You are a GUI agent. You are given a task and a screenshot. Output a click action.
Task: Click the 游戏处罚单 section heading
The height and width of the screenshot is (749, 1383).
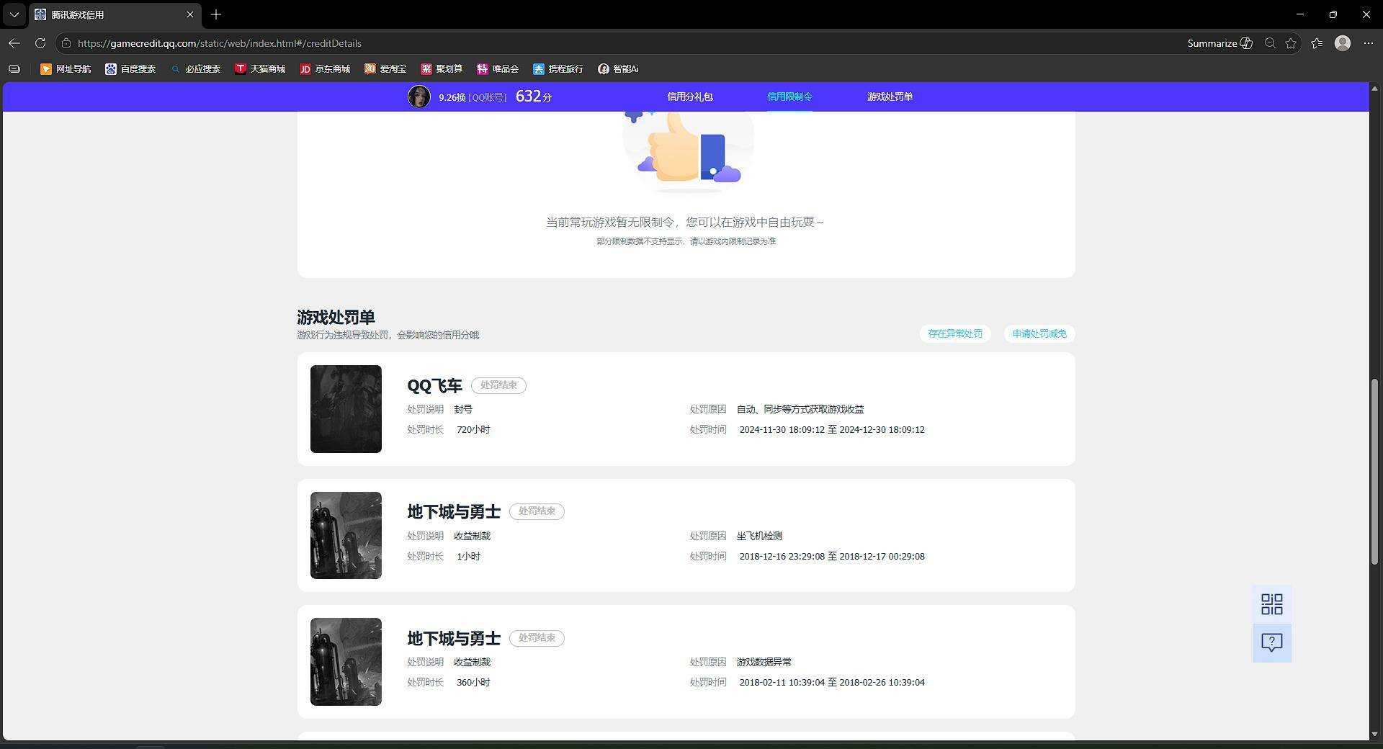(x=336, y=317)
